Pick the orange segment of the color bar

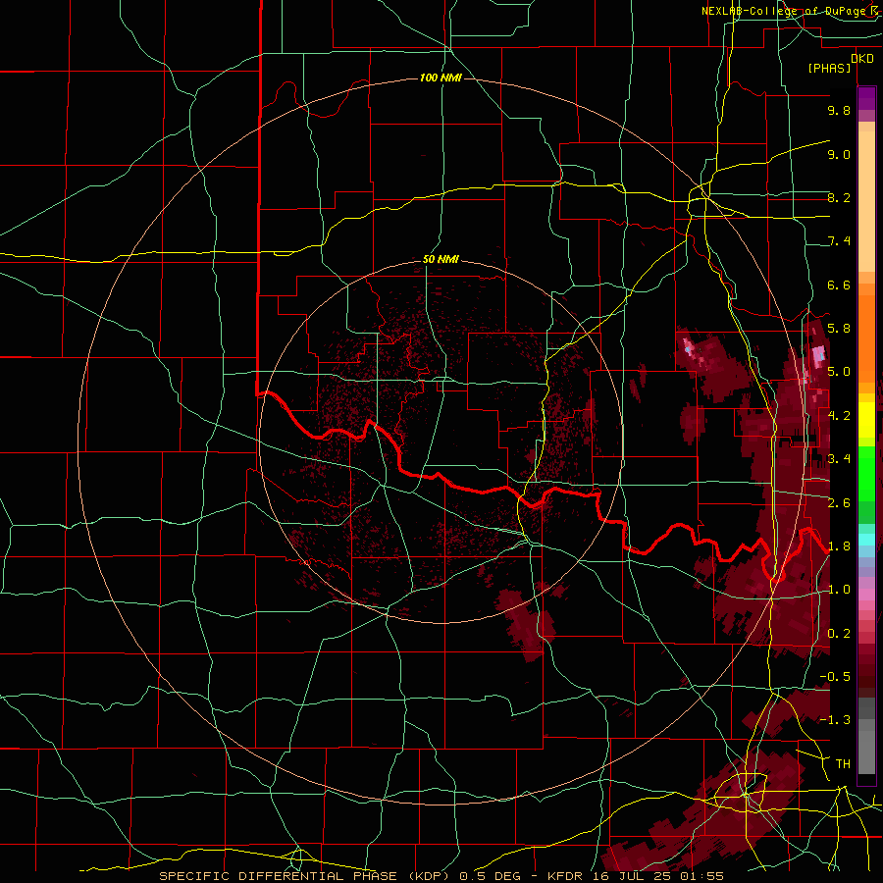[866, 338]
